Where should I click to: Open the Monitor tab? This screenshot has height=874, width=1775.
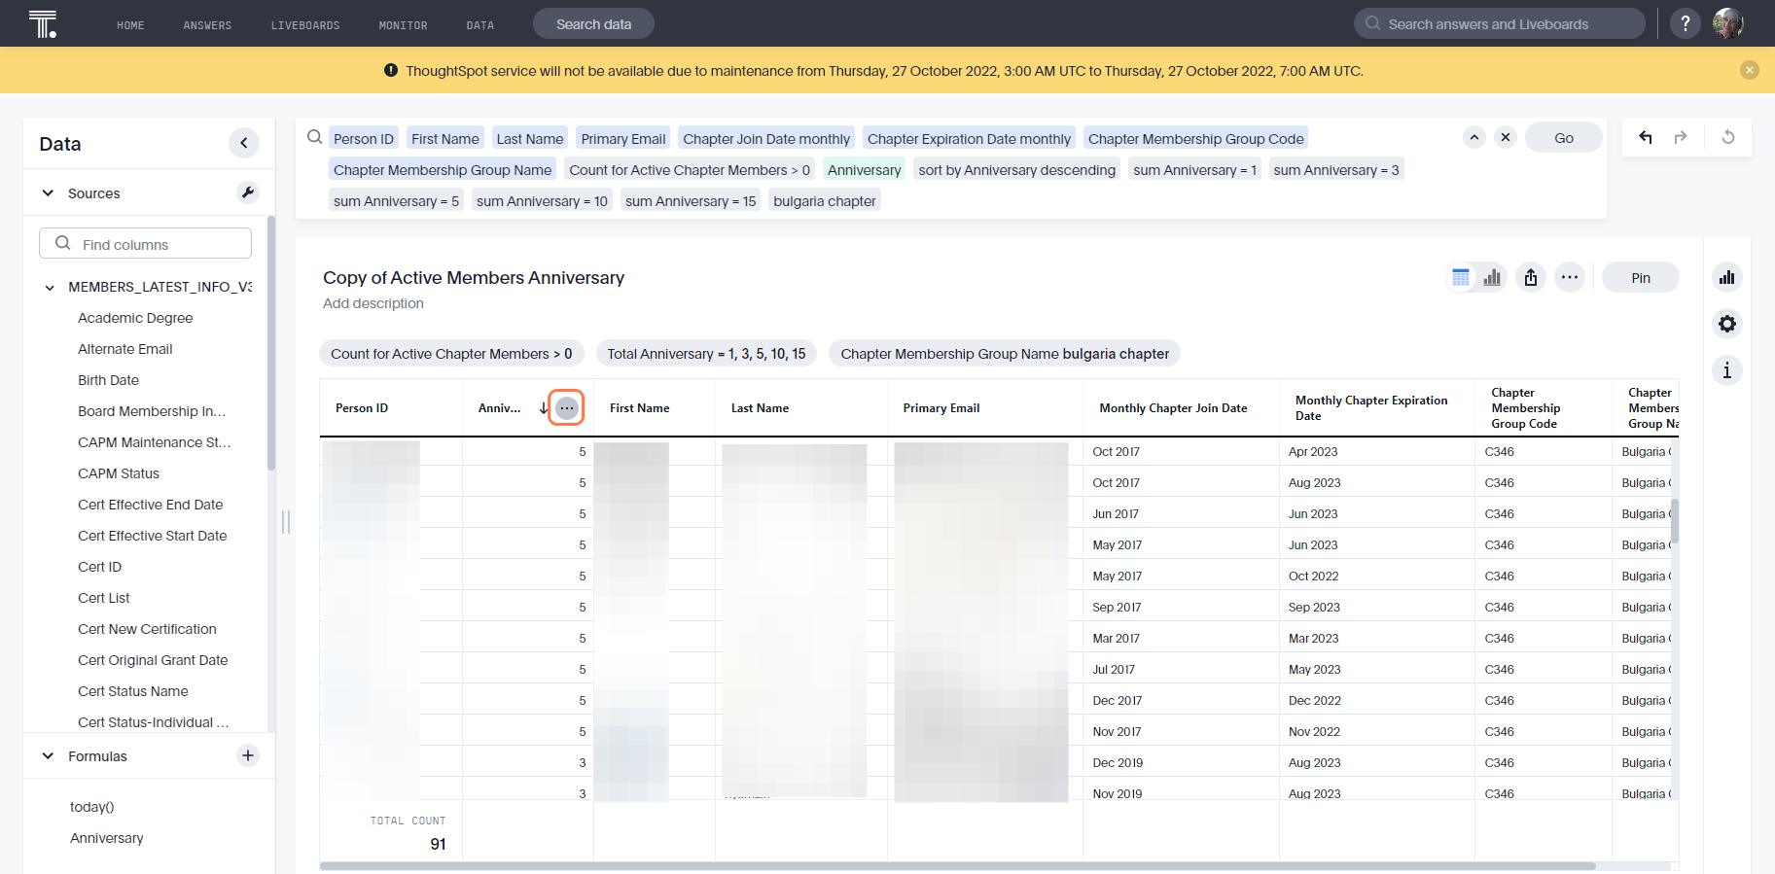click(403, 25)
